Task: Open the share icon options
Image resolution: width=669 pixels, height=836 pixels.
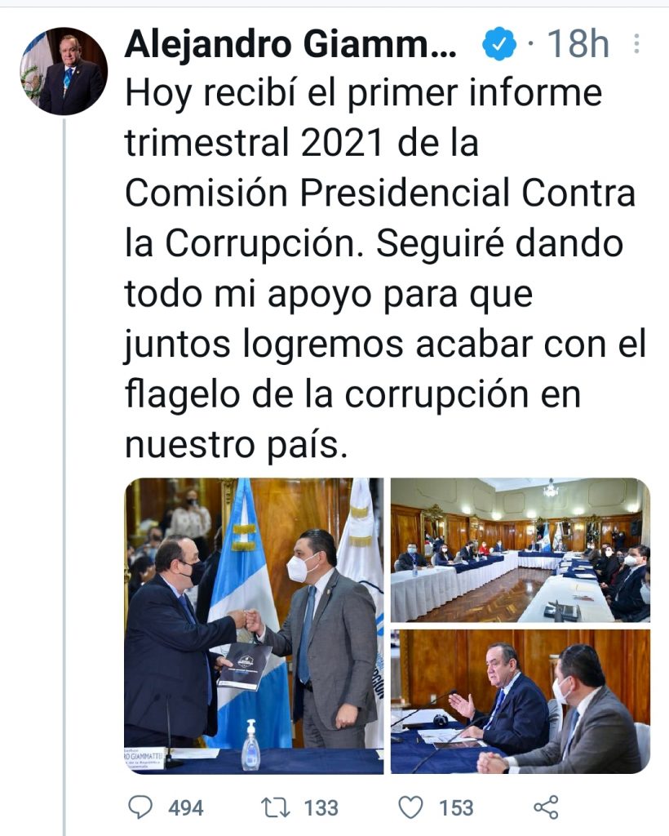Action: point(546,807)
